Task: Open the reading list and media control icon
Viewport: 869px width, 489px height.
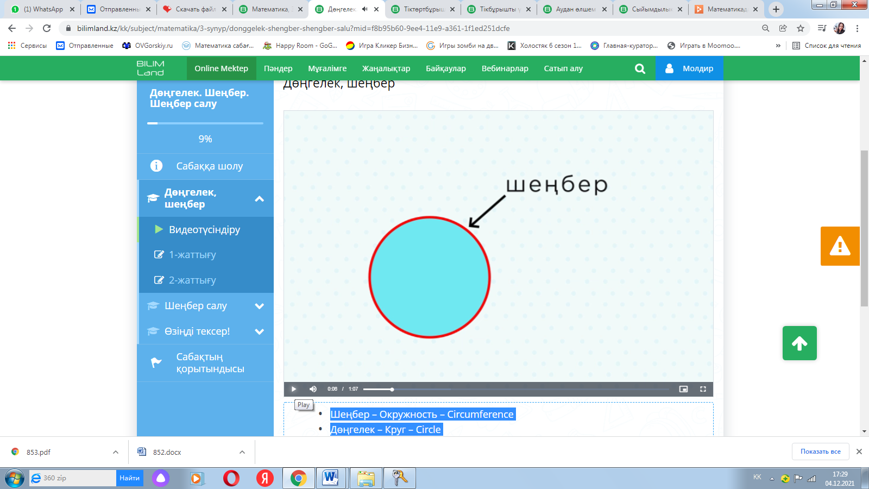Action: coord(822,28)
